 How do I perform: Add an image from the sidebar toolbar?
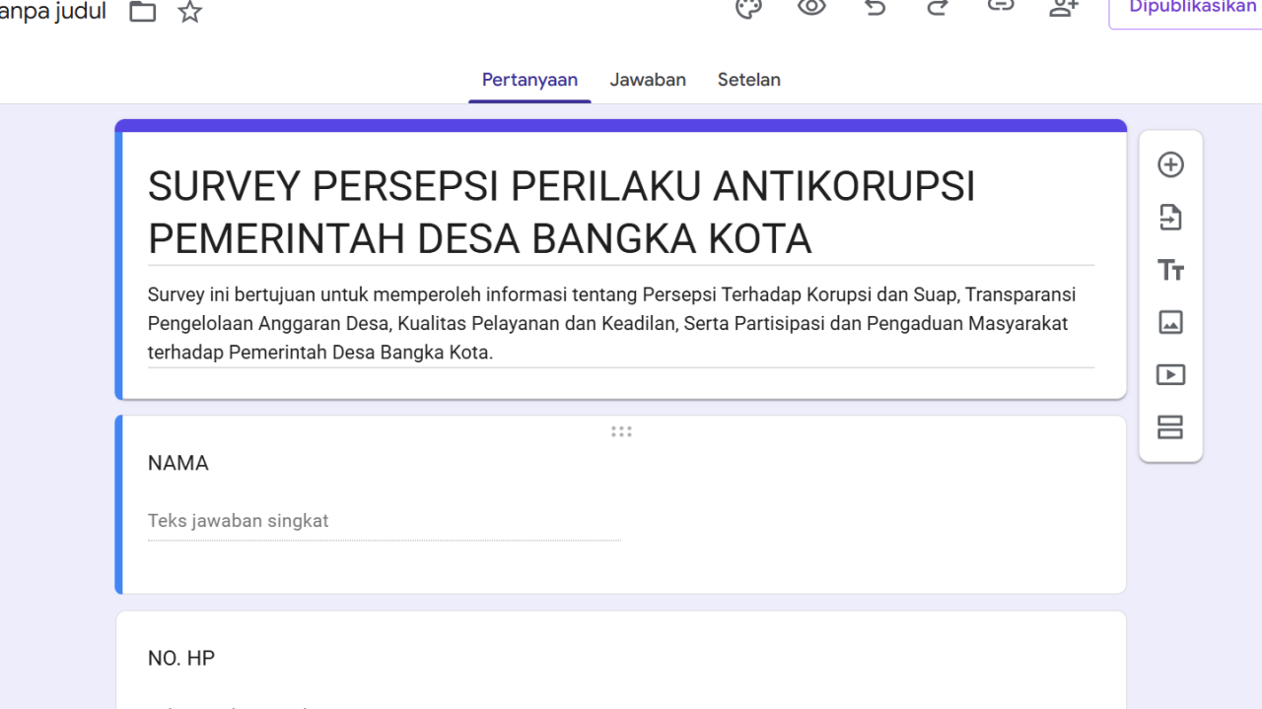(1170, 322)
